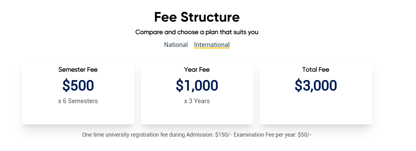This screenshot has height=151, width=416.
Task: Select the $500 semester amount
Action: click(78, 86)
